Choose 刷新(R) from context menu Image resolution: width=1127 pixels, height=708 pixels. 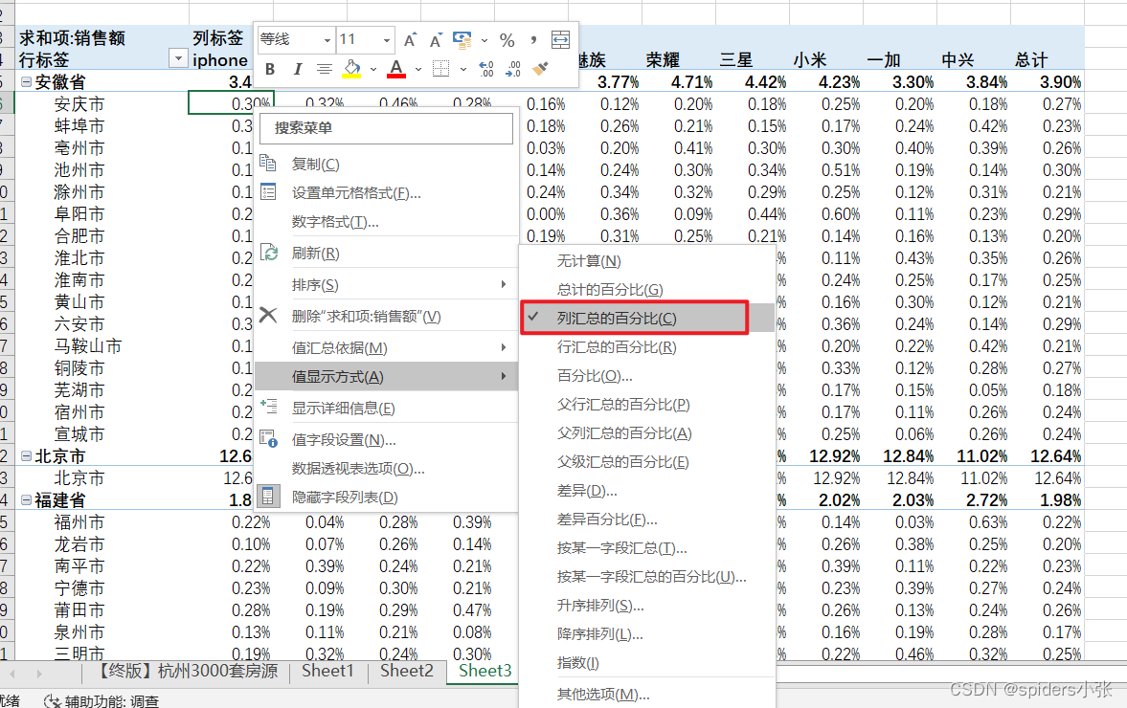315,253
